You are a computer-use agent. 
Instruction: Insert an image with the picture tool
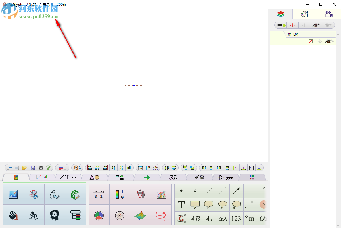pyautogui.click(x=13, y=194)
